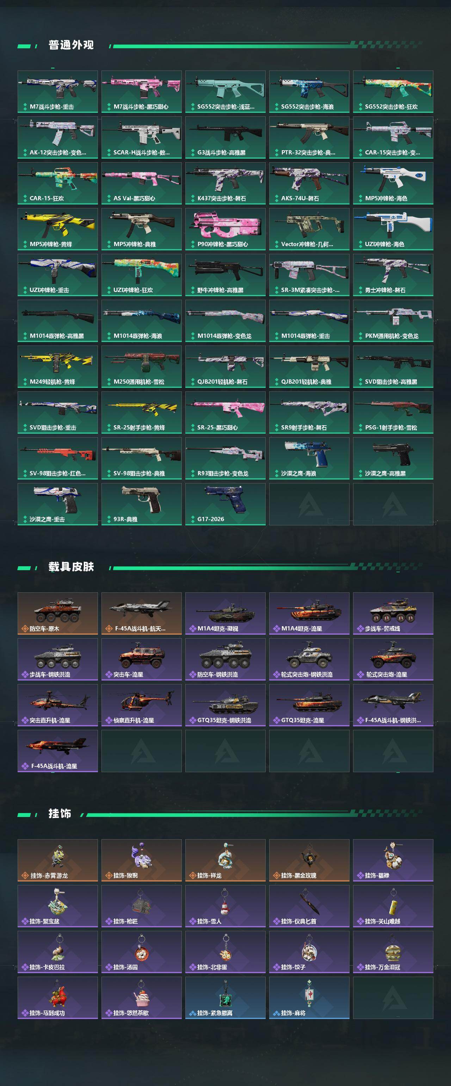This screenshot has height=1086, width=451.
Task: Select the G17-2026 pistol skin
Action: (225, 504)
